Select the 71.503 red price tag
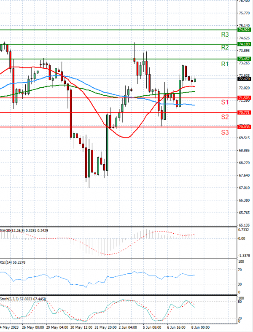Viewport: 253px width, 332px height. coord(245,98)
